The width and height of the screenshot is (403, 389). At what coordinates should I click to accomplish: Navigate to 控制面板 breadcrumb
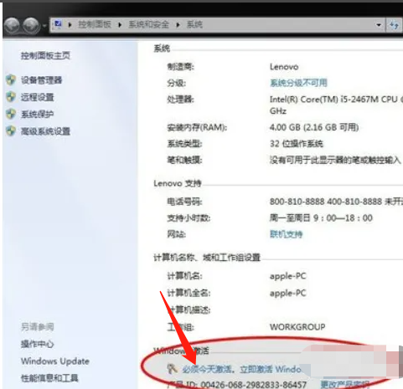tap(95, 24)
